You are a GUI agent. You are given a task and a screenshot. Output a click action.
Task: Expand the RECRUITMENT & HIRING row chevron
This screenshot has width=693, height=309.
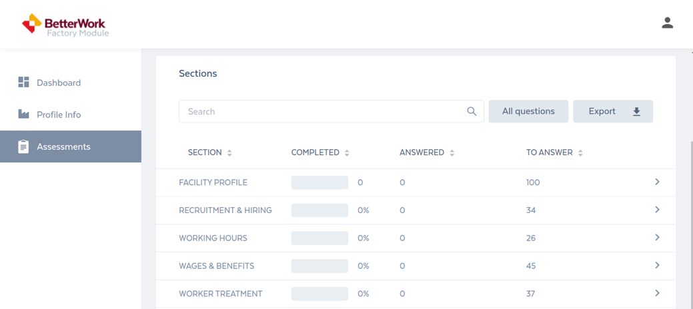pyautogui.click(x=657, y=210)
